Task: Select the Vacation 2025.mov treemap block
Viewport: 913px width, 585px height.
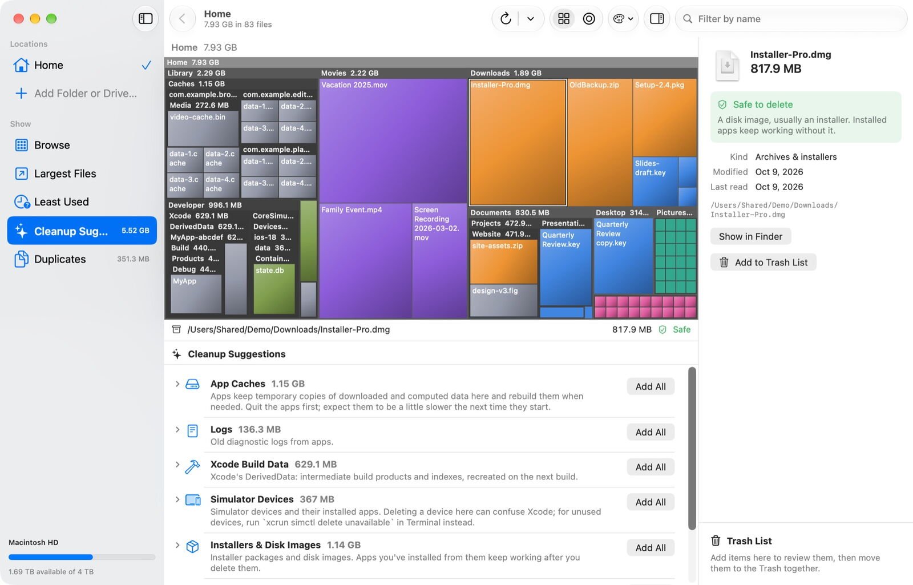Action: [x=393, y=141]
